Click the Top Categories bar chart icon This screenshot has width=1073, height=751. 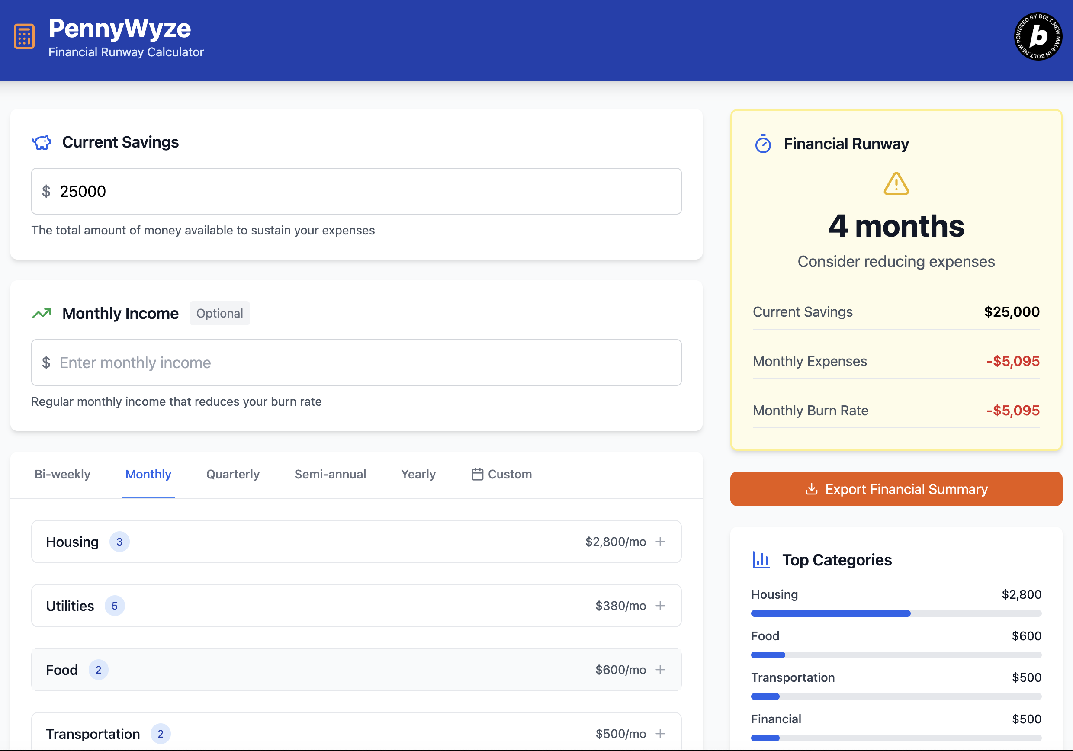[761, 560]
